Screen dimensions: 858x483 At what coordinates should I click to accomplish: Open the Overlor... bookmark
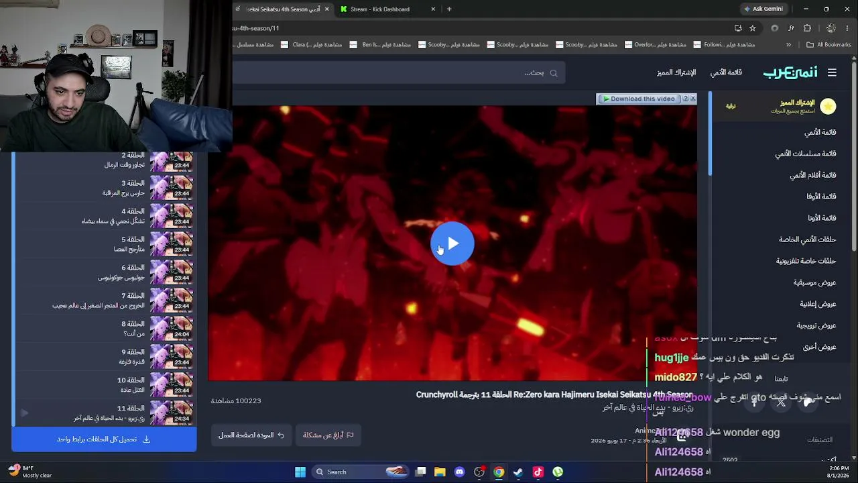tap(657, 45)
